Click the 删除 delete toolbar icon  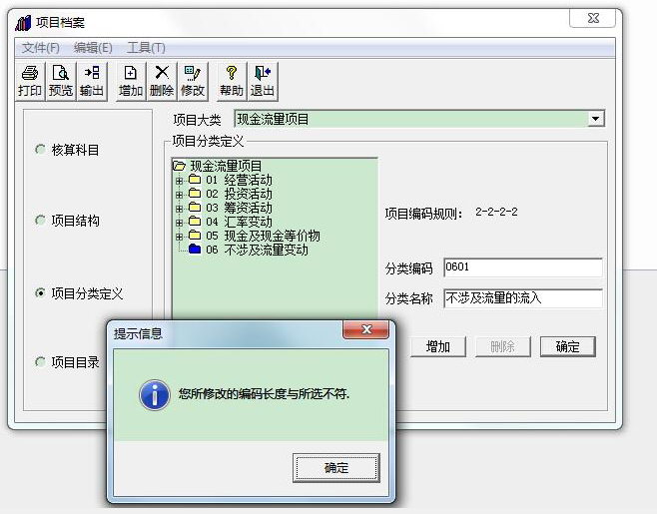[162, 81]
